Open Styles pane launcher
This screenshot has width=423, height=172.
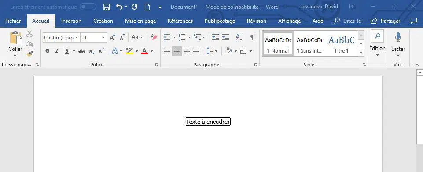click(364, 65)
